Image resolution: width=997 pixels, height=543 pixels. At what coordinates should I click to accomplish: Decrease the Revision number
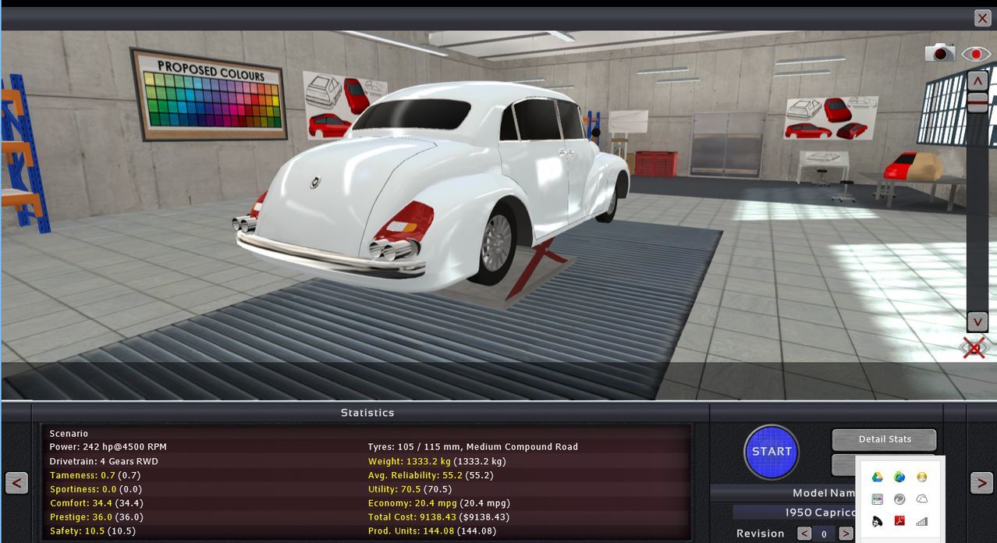click(804, 534)
